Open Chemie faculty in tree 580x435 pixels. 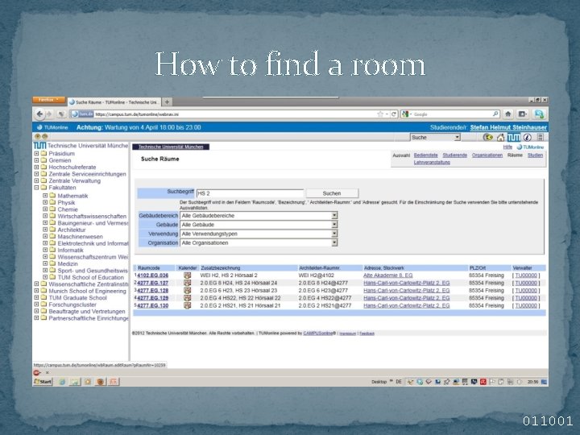(x=68, y=209)
